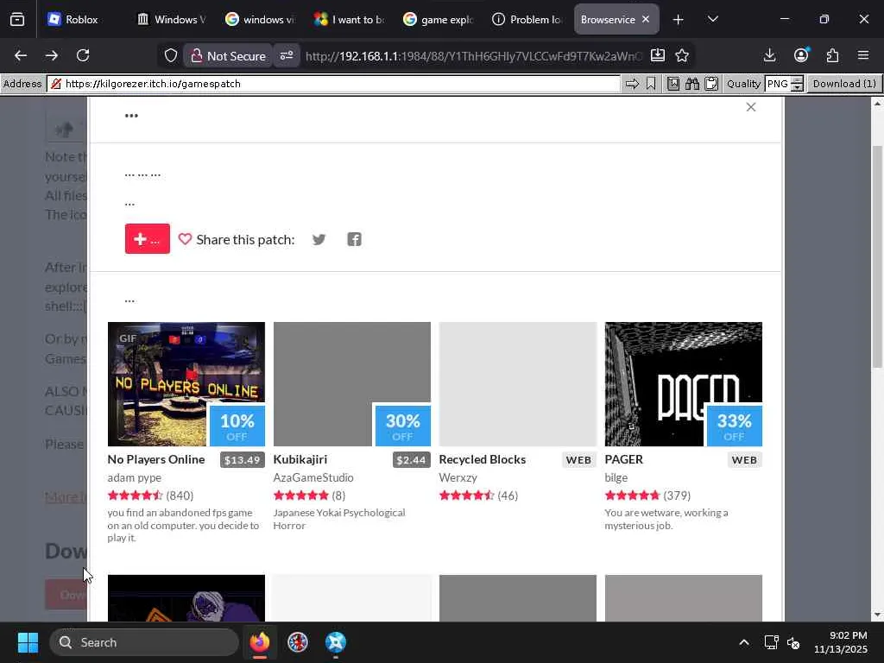The height and width of the screenshot is (663, 884).
Task: Click the red plus button
Action: coord(147,239)
